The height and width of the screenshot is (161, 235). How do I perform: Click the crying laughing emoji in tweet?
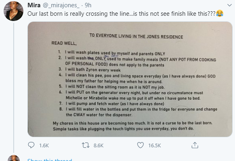[x=220, y=13]
